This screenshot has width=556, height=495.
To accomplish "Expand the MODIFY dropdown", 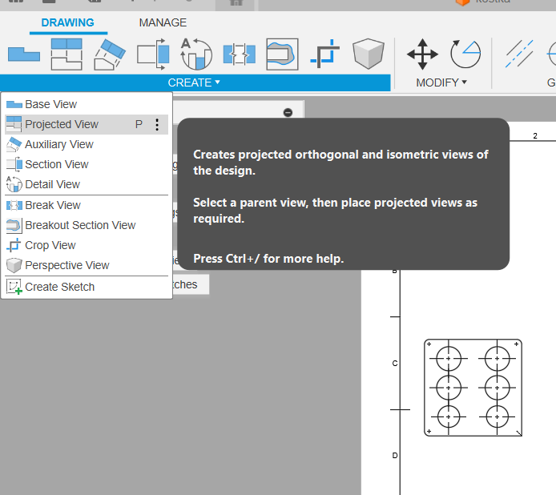I will coord(441,82).
